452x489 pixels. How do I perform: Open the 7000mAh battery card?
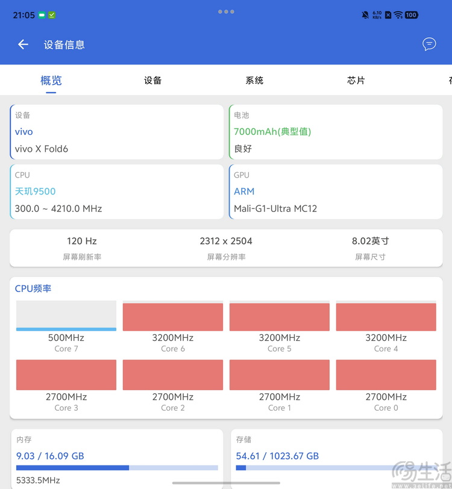(x=336, y=132)
